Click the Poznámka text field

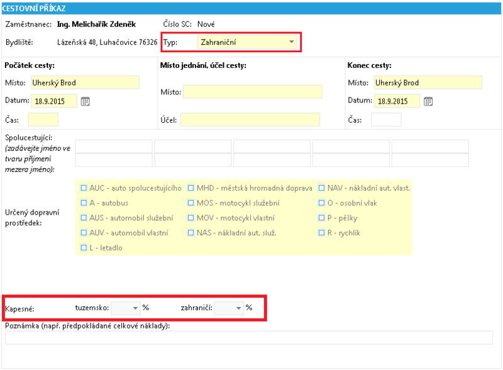[249, 337]
